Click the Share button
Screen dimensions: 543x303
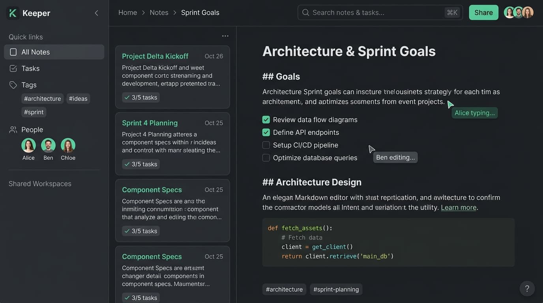(x=483, y=13)
